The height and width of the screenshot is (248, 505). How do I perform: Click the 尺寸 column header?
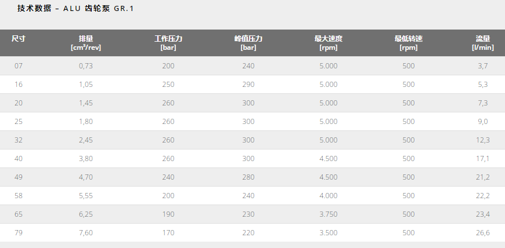coord(19,39)
